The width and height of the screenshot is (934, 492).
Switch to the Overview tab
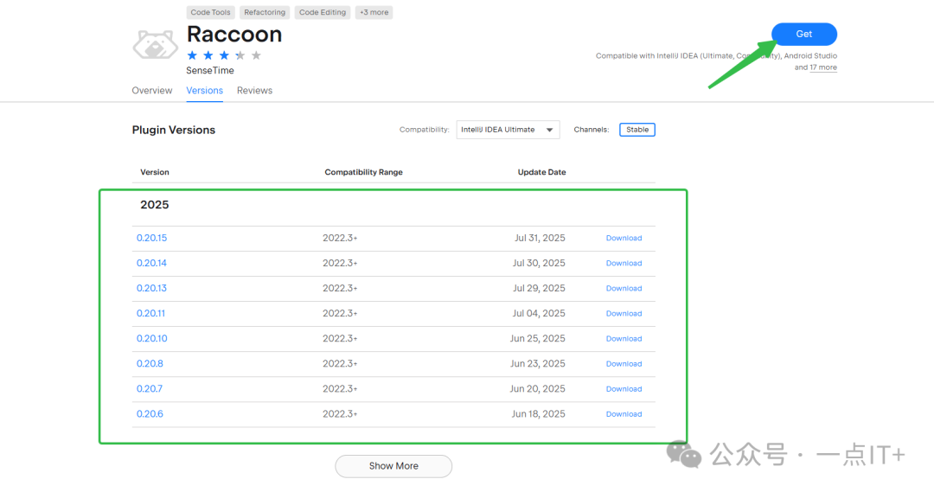(x=152, y=91)
